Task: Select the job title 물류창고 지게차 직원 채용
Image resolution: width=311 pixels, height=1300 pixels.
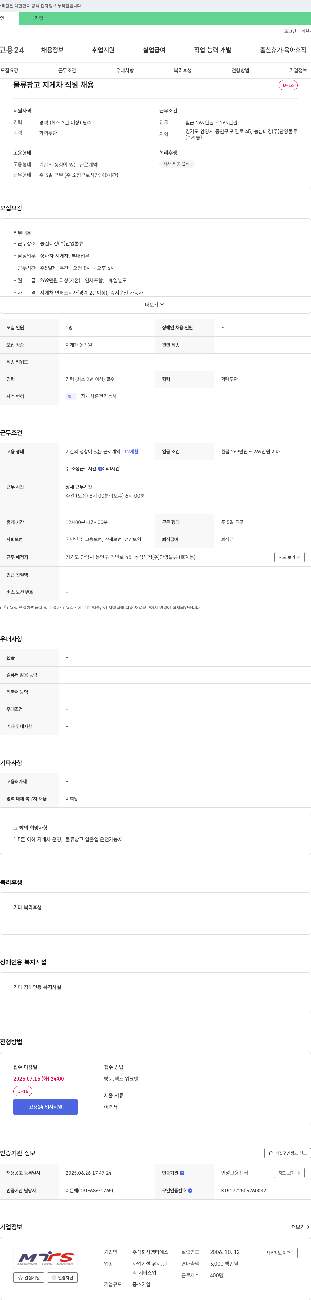Action: coord(53,85)
